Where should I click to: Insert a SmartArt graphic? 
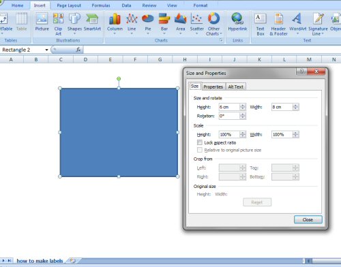pyautogui.click(x=92, y=22)
